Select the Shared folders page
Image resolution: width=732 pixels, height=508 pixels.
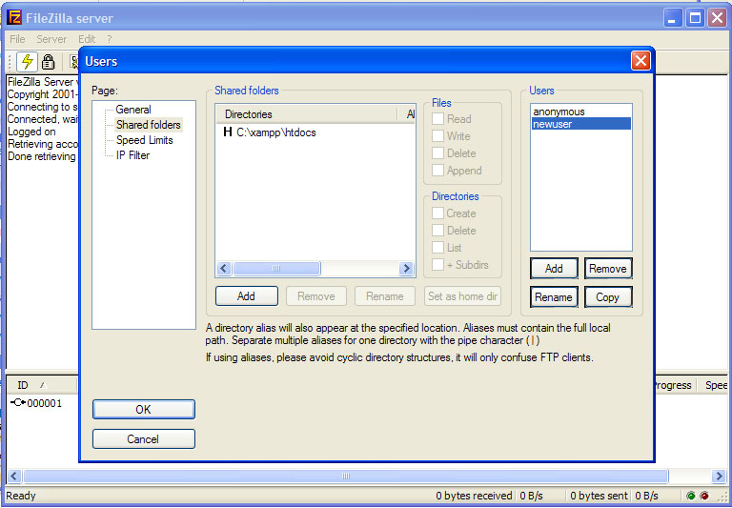point(149,125)
